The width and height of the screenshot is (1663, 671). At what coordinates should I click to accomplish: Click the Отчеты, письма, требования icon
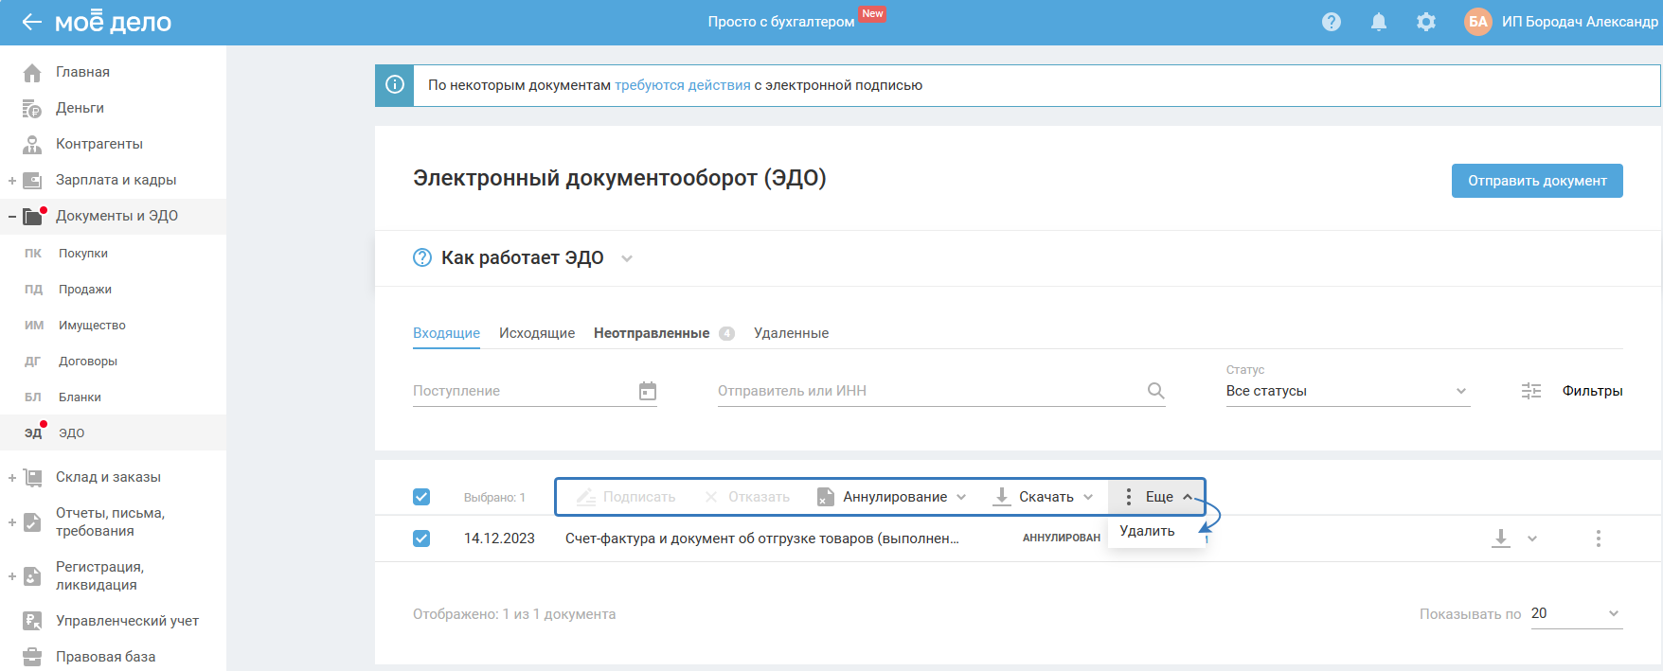[x=32, y=521]
